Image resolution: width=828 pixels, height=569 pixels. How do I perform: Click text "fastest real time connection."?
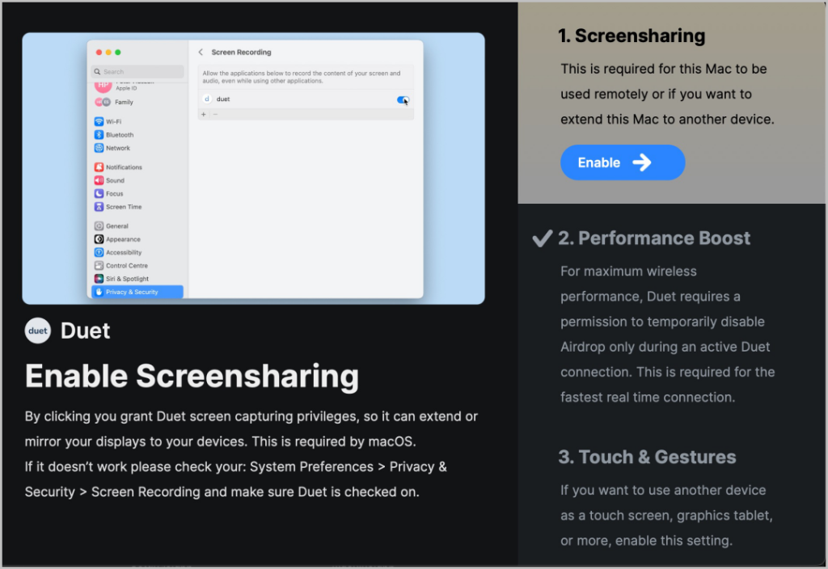tap(648, 397)
